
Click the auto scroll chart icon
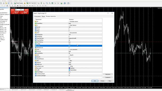click(x=55, y=3)
